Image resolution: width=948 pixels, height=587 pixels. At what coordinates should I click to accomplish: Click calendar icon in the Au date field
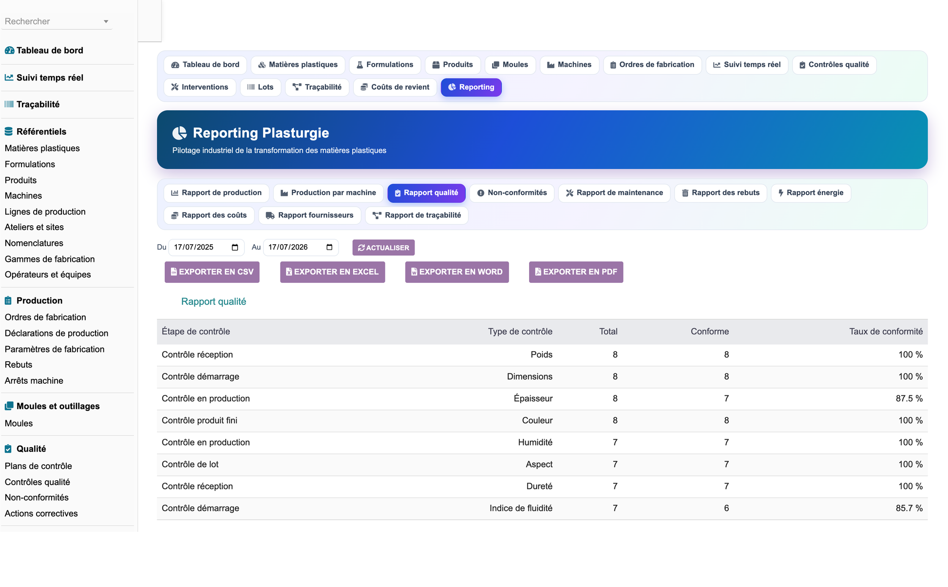pyautogui.click(x=329, y=247)
